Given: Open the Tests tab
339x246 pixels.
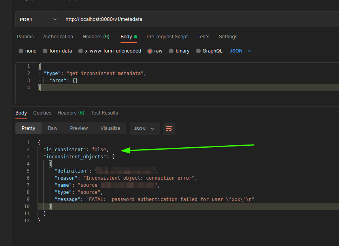Looking at the screenshot, I should 203,36.
